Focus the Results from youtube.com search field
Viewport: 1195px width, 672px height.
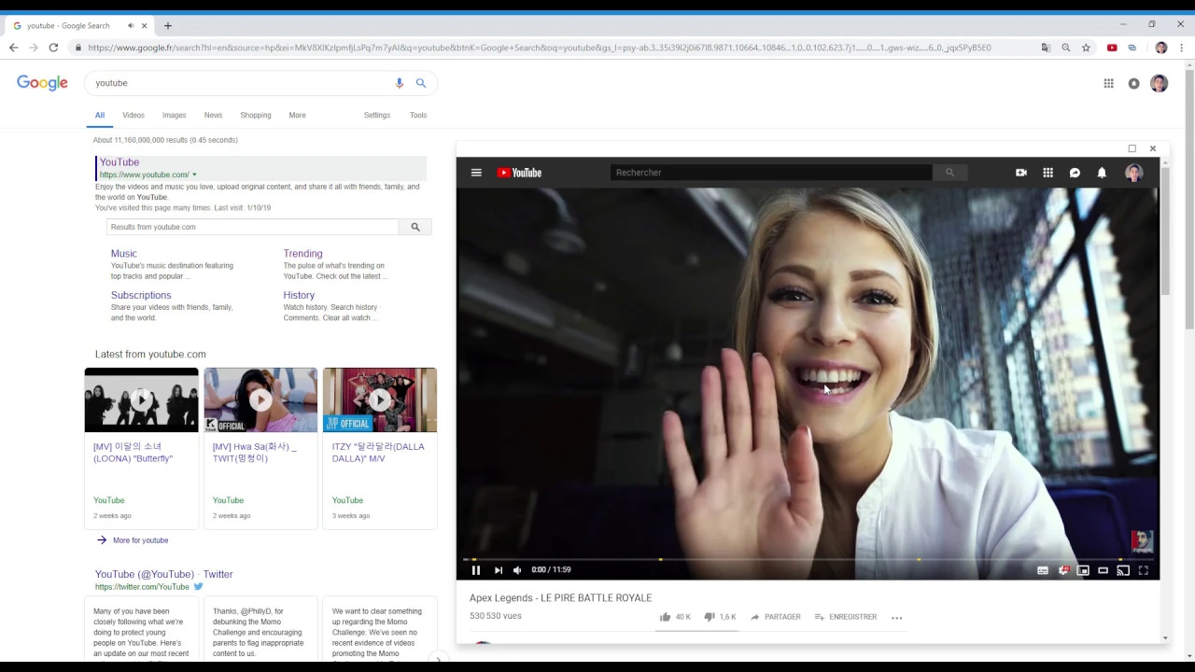(x=253, y=227)
